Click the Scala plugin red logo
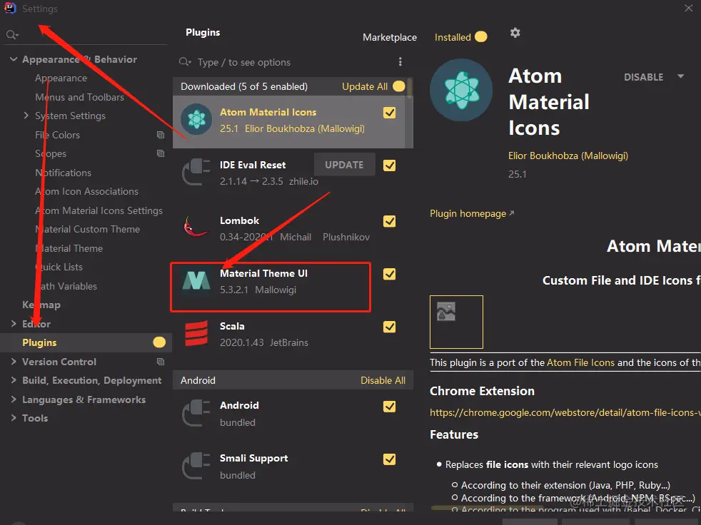The image size is (701, 525). pyautogui.click(x=196, y=333)
